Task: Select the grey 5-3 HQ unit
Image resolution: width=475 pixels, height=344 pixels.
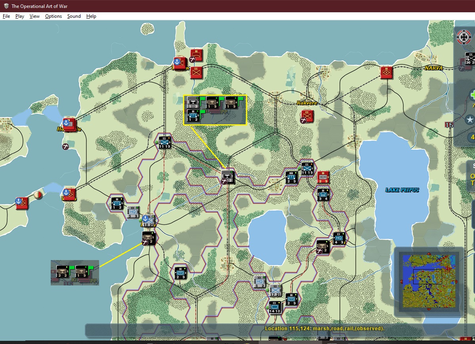Action: pos(133,212)
